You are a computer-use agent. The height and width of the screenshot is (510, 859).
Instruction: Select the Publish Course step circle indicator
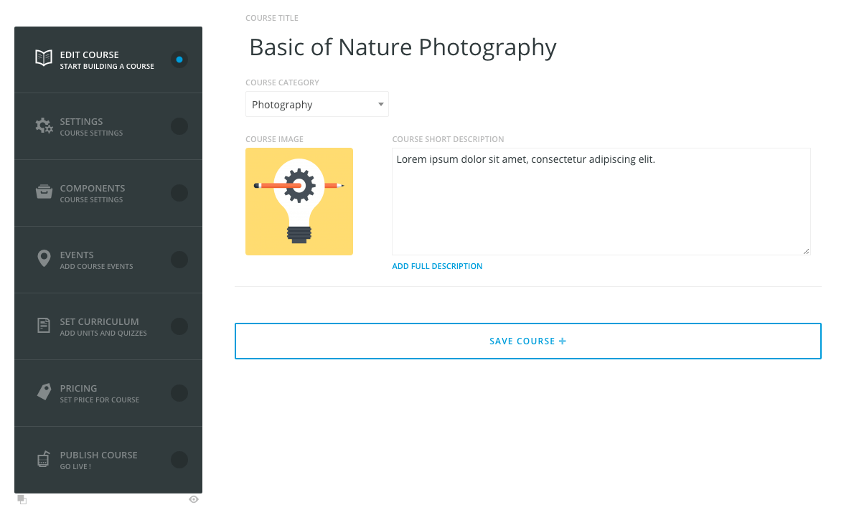pyautogui.click(x=179, y=460)
